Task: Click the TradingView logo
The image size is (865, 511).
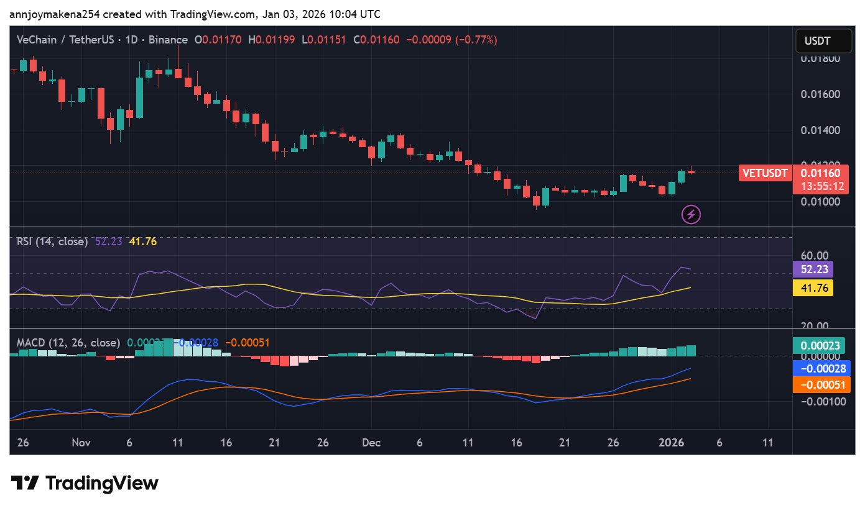Action: click(84, 483)
